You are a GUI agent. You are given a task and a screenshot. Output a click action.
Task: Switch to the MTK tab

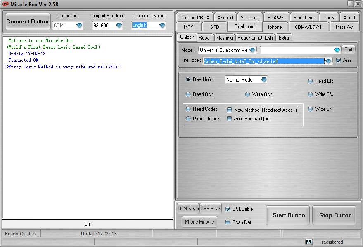click(188, 27)
